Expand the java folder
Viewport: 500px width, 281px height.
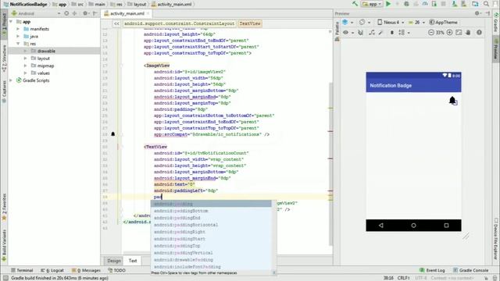[x=18, y=37]
